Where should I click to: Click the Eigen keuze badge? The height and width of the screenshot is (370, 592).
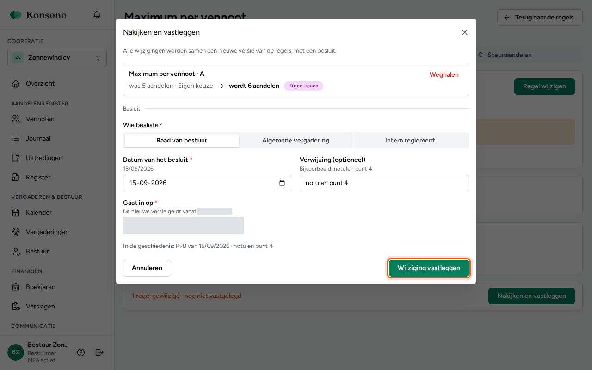coord(303,86)
